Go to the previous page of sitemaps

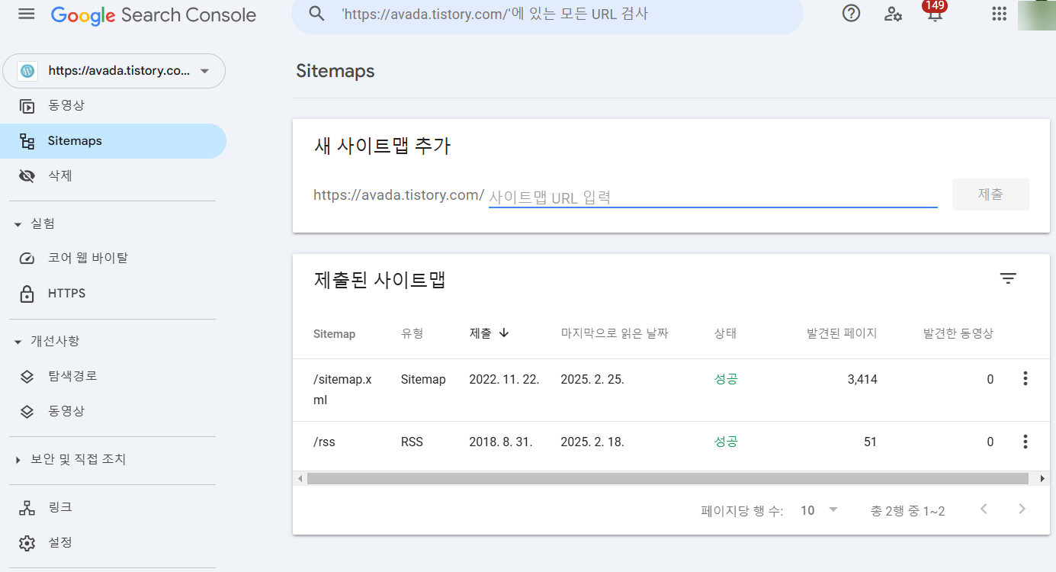pos(984,509)
